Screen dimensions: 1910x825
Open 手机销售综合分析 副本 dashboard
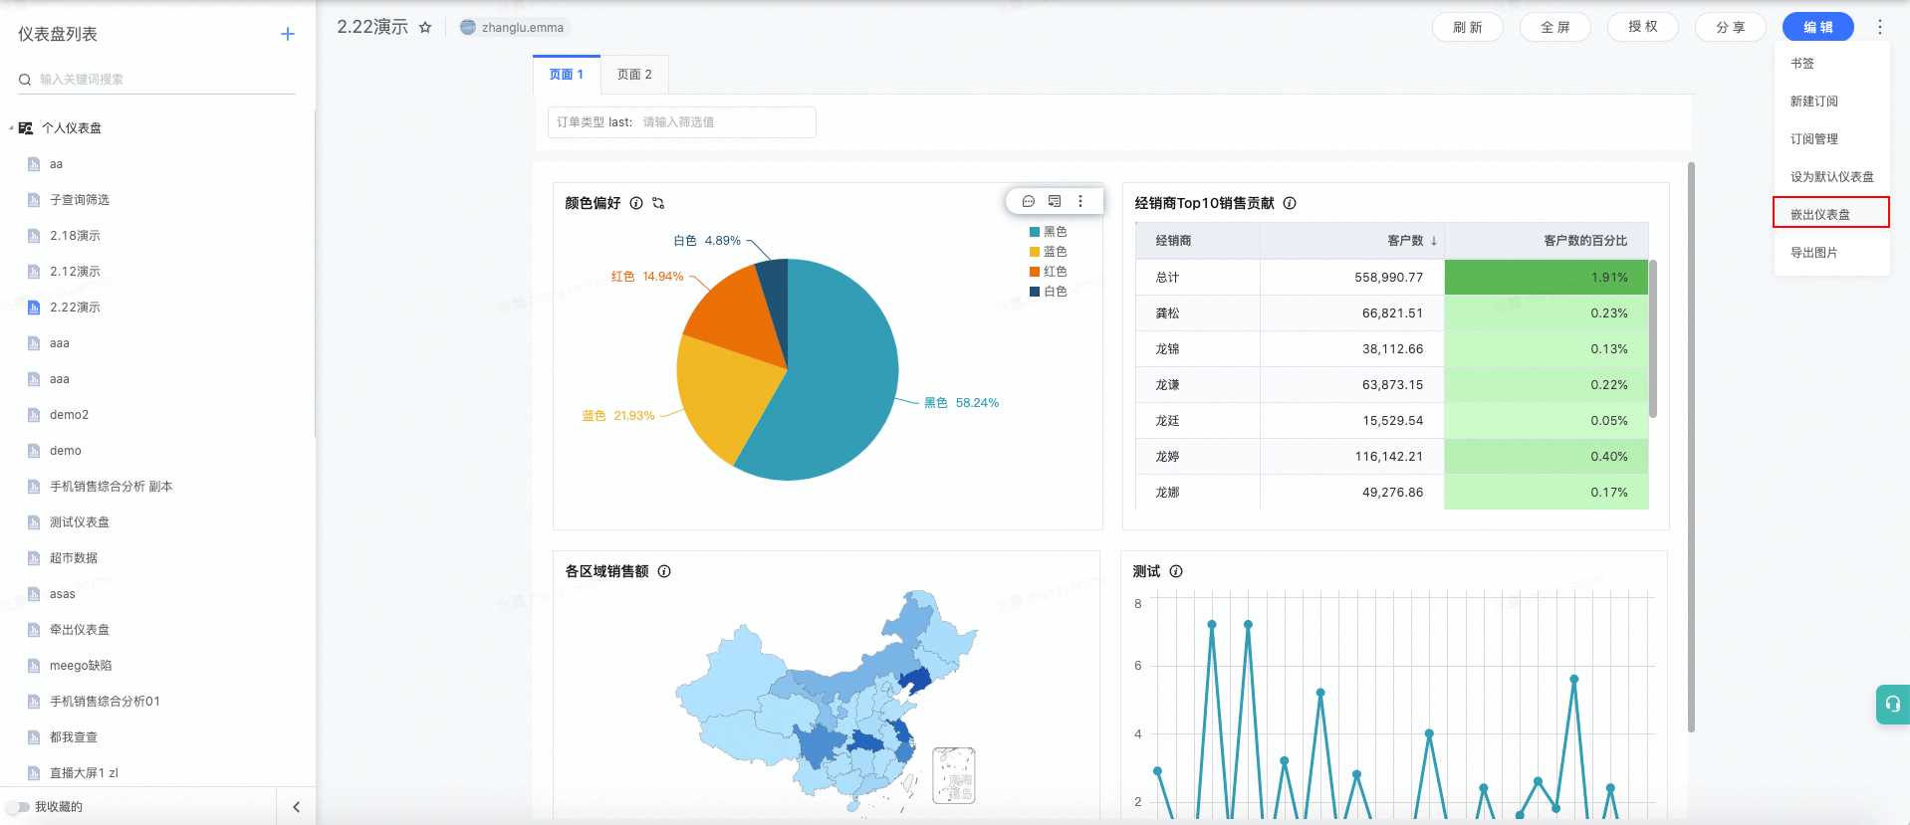(112, 487)
